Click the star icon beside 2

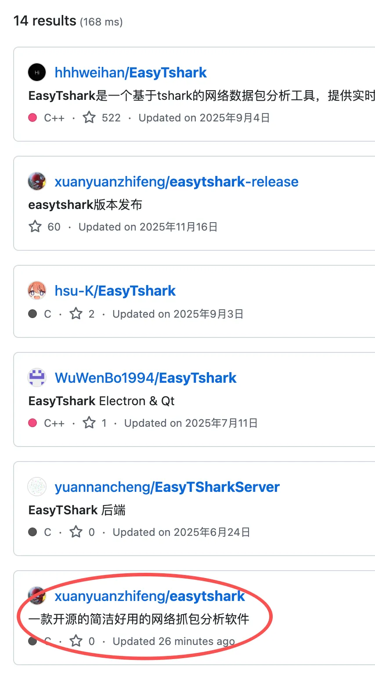[76, 314]
